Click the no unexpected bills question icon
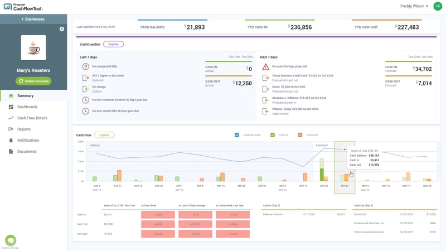446x251 pixels. click(x=86, y=66)
